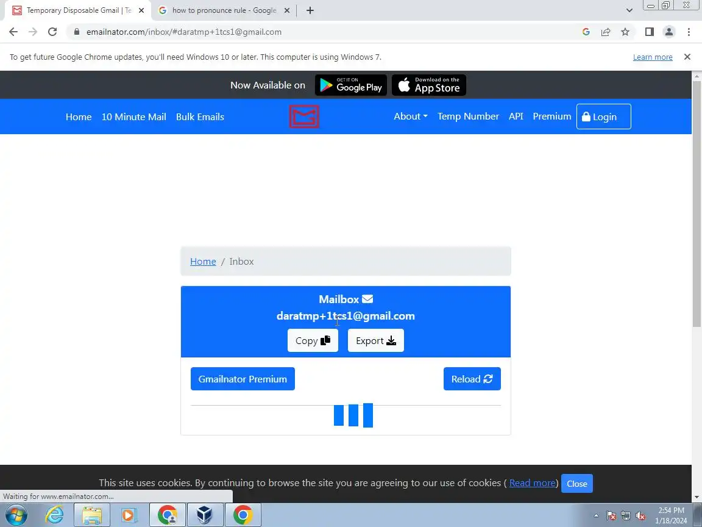Reload the browser page
This screenshot has height=527, width=702.
[x=52, y=32]
